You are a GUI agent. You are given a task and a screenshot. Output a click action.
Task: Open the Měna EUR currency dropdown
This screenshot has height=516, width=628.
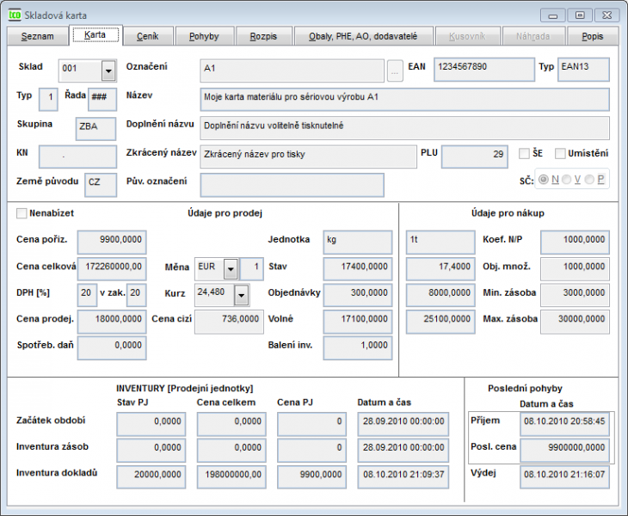click(230, 268)
